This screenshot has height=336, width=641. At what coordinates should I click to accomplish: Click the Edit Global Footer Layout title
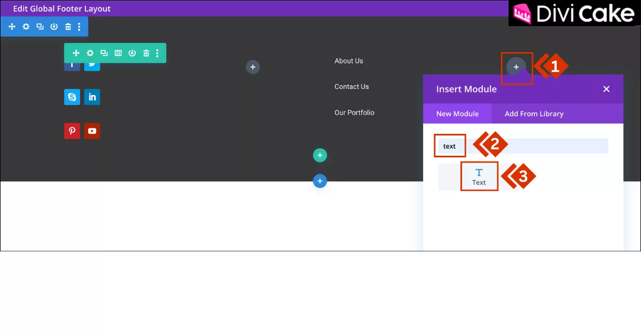(x=62, y=9)
